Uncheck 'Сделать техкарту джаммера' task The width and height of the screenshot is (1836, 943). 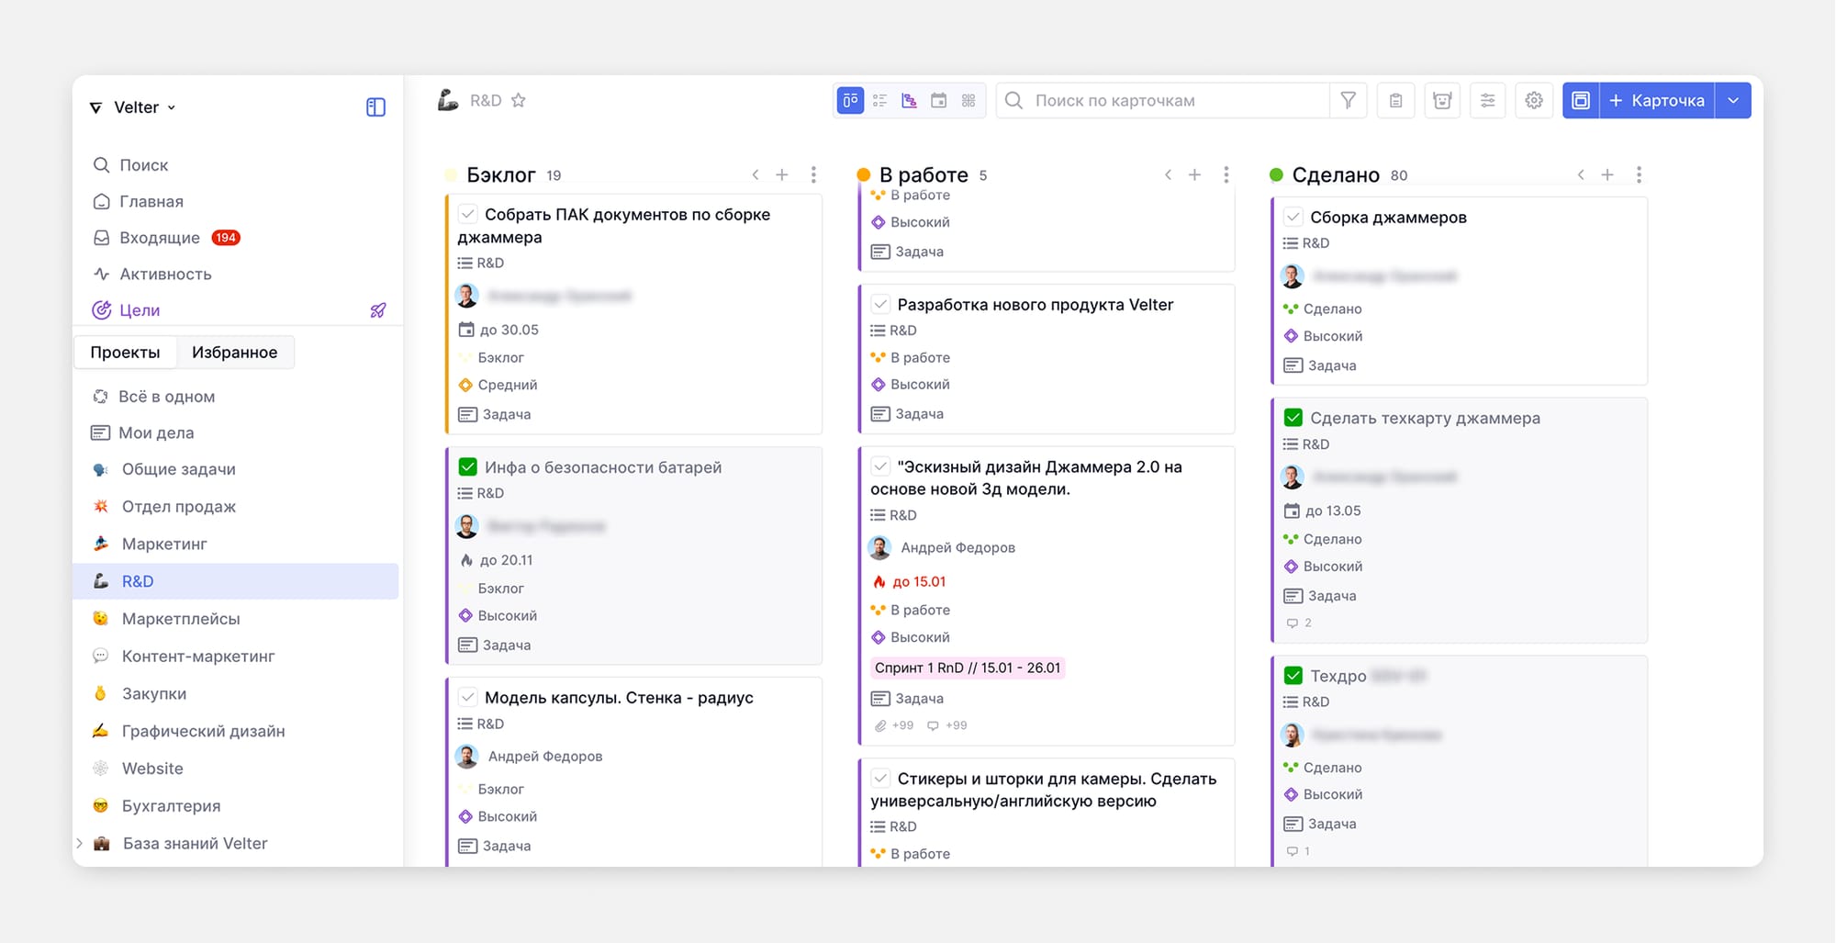pyautogui.click(x=1293, y=418)
